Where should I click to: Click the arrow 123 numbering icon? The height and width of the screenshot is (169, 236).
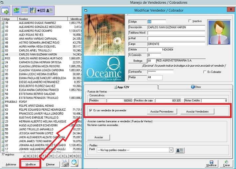pyautogui.click(x=41, y=11)
